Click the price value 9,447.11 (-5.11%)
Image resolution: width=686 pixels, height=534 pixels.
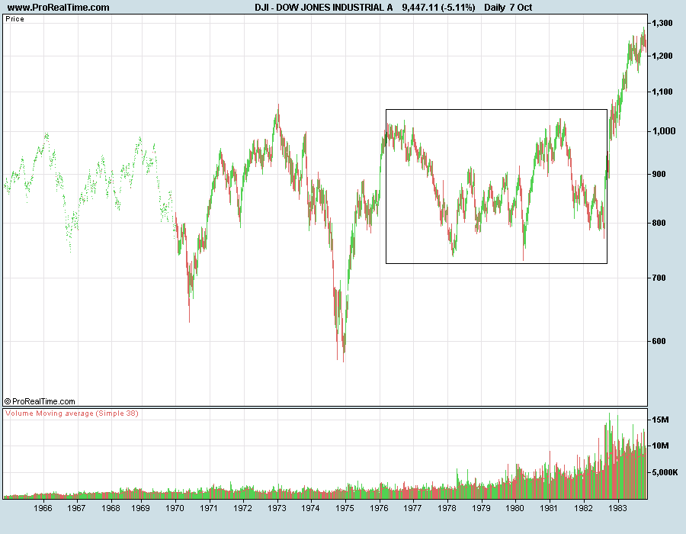438,8
